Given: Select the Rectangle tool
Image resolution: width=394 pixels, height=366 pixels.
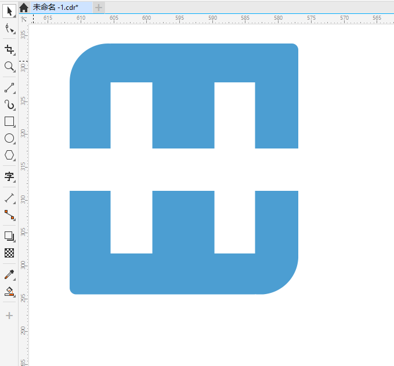Looking at the screenshot, I should (9, 121).
